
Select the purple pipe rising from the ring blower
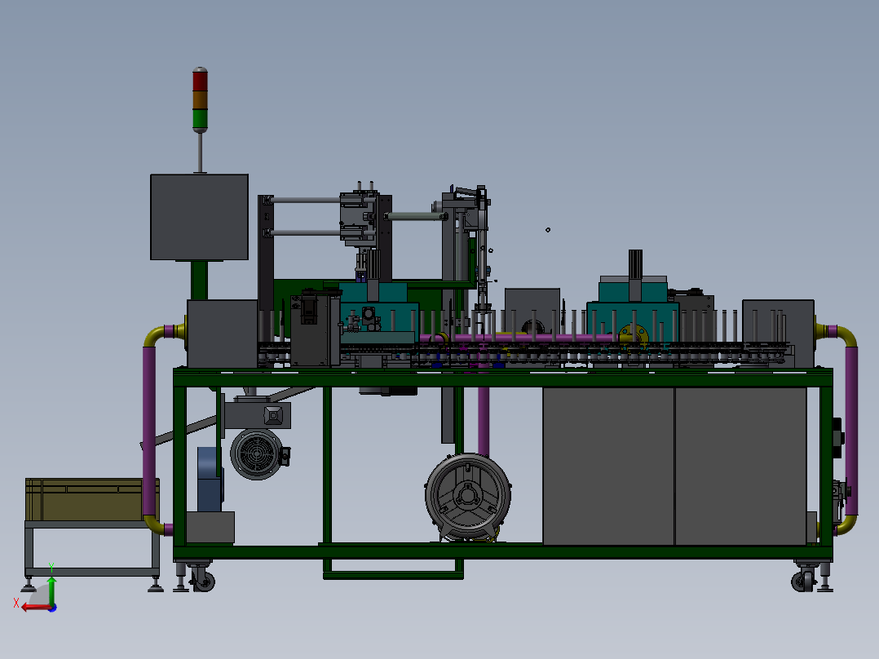tap(484, 421)
